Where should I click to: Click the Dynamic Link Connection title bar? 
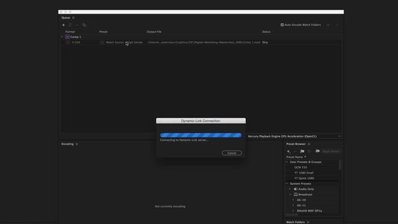click(201, 121)
